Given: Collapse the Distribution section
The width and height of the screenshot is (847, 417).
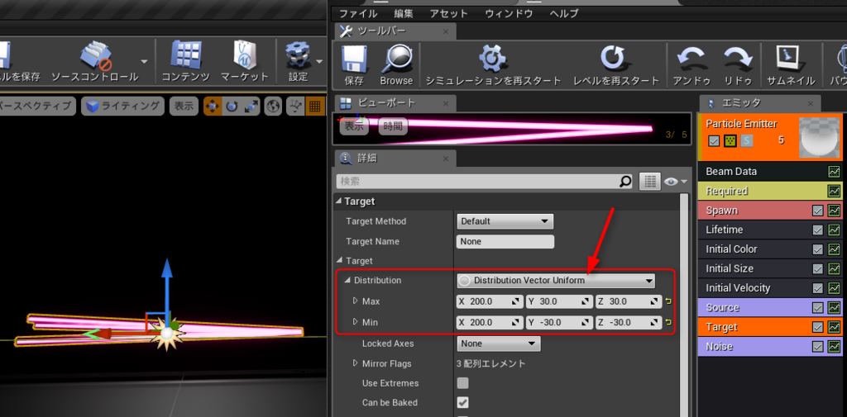Looking at the screenshot, I should (x=347, y=281).
